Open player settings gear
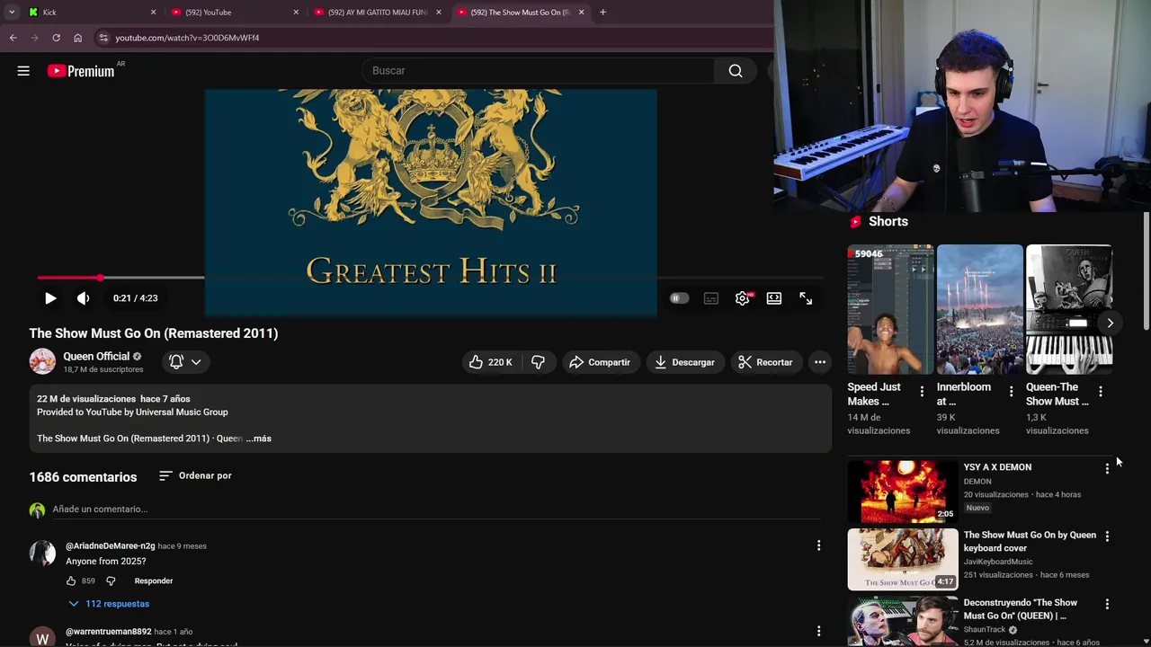Screen dimensions: 1151x647 [743, 298]
